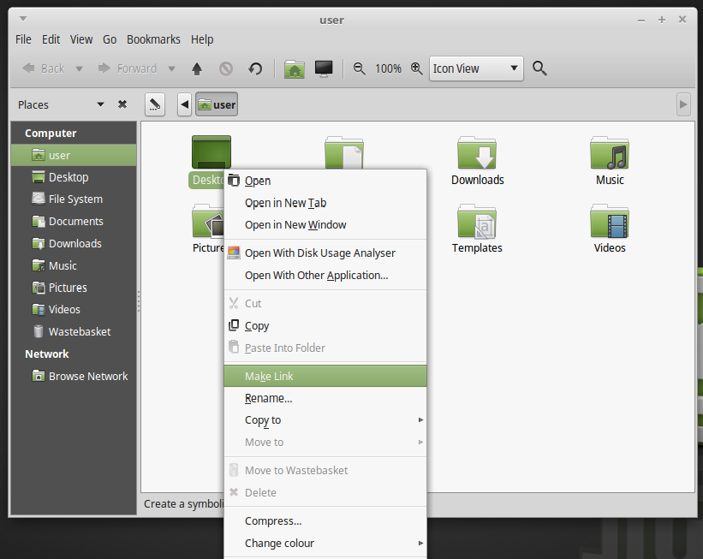Open the Videos folder icon
The height and width of the screenshot is (559, 703).
[x=609, y=221]
